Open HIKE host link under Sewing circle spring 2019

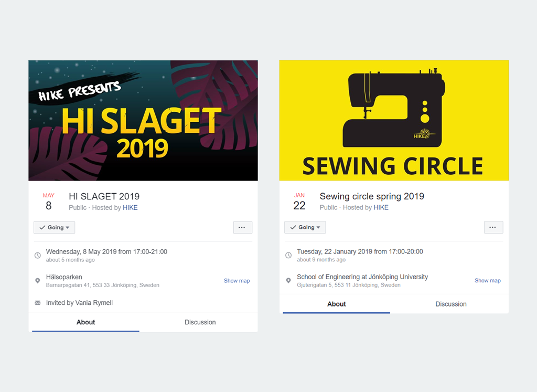click(381, 207)
